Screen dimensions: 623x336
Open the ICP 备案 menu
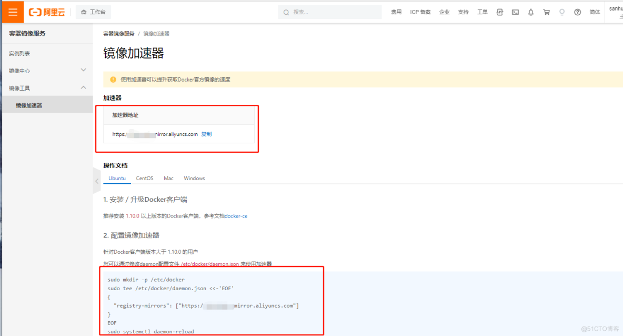tap(420, 12)
